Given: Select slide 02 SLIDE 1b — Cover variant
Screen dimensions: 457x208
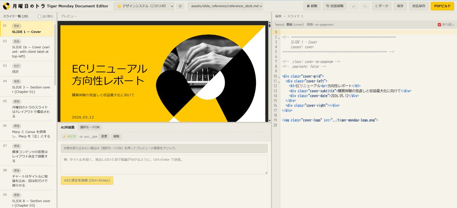Looking at the screenshot, I should point(27,49).
